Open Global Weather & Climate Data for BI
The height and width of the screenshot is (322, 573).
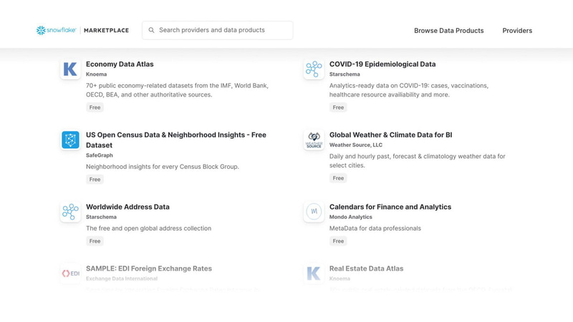[x=390, y=135]
